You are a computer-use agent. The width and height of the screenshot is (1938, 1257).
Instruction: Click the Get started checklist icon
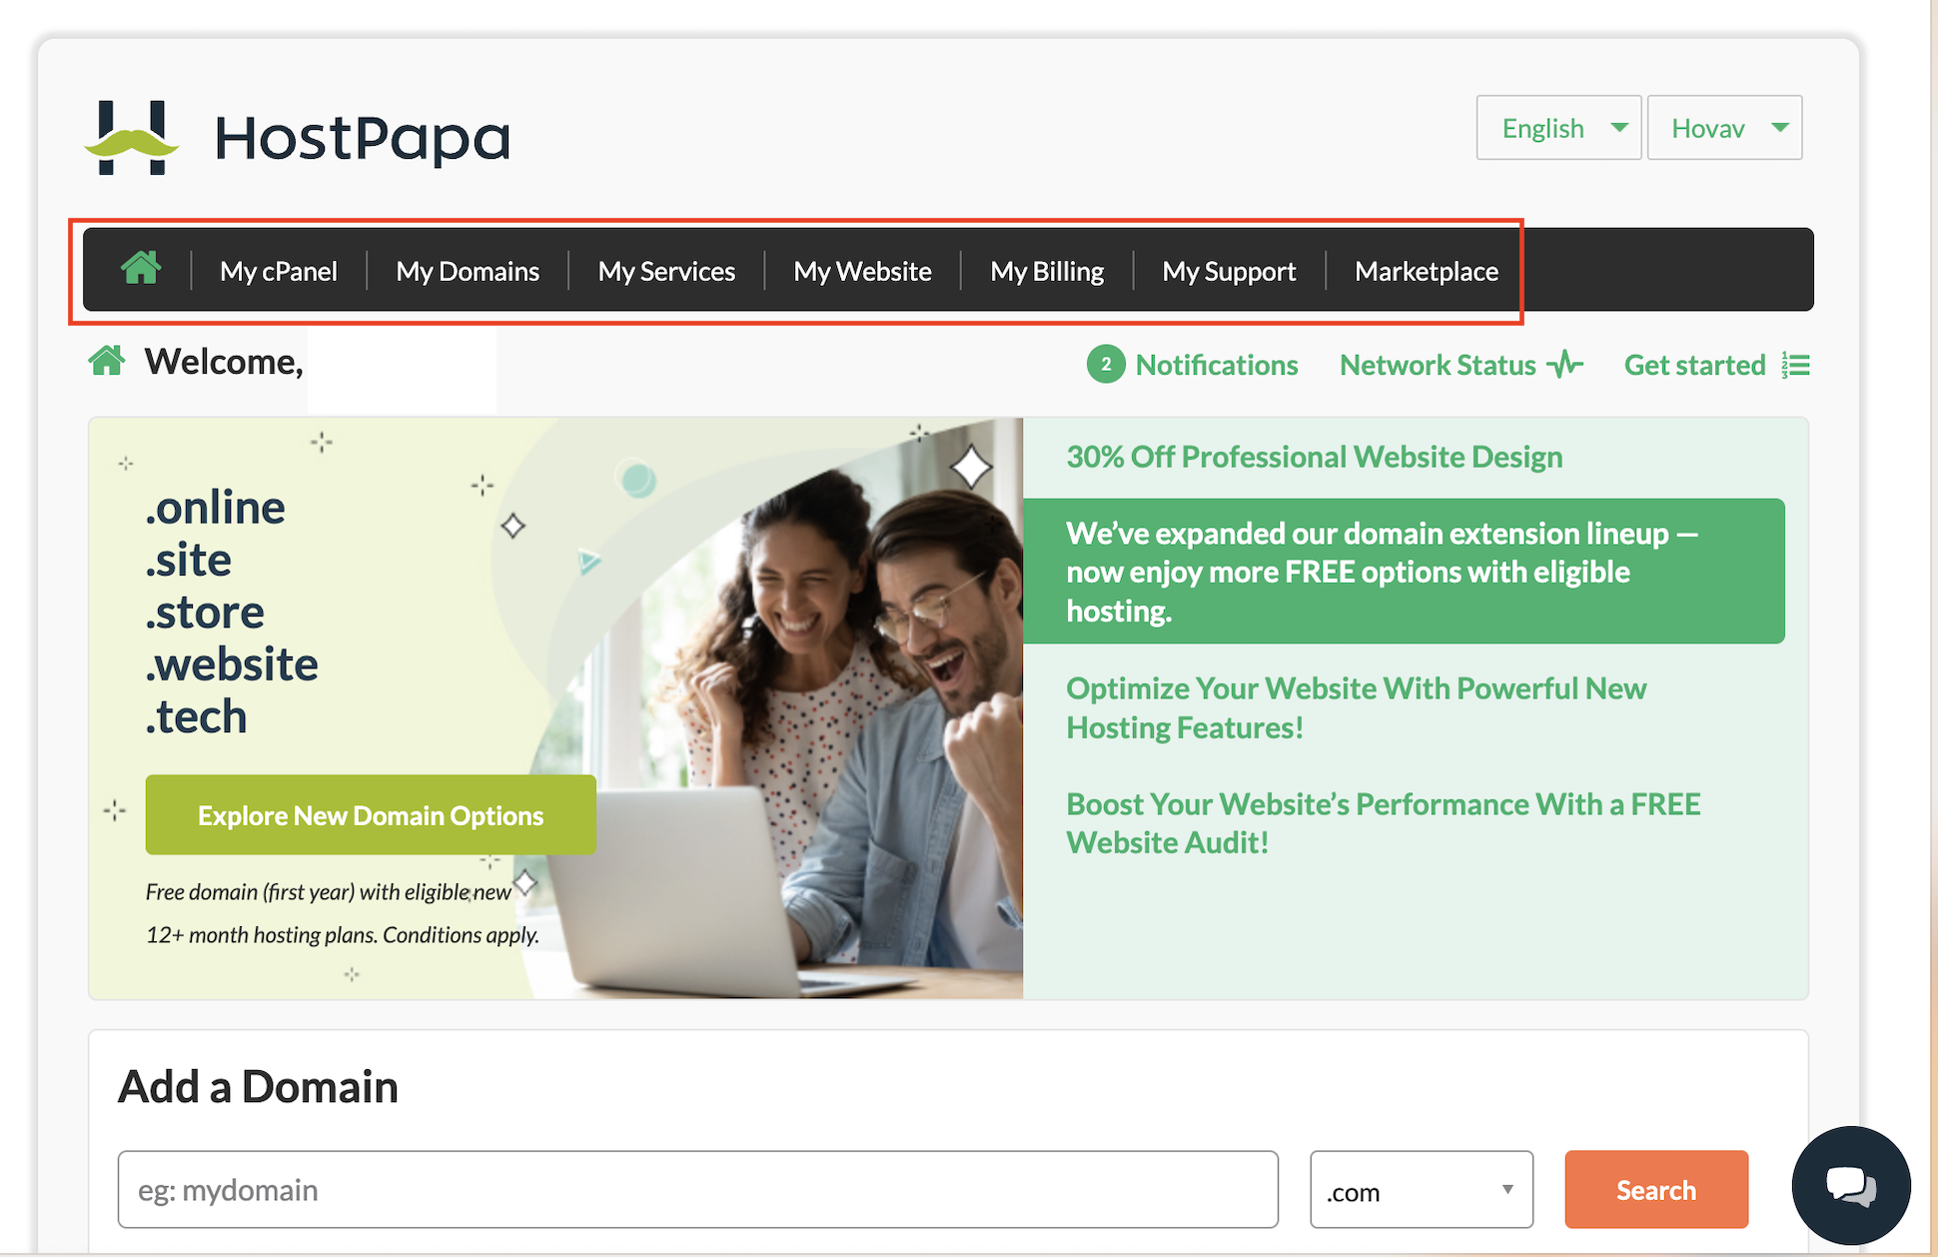(1796, 365)
